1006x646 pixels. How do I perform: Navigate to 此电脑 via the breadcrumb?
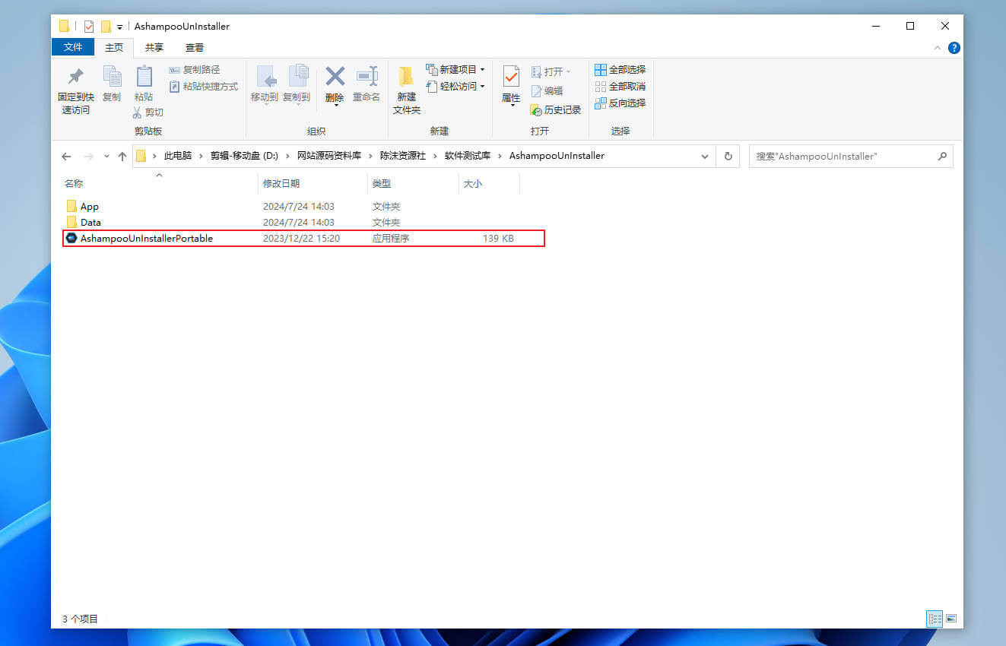178,156
